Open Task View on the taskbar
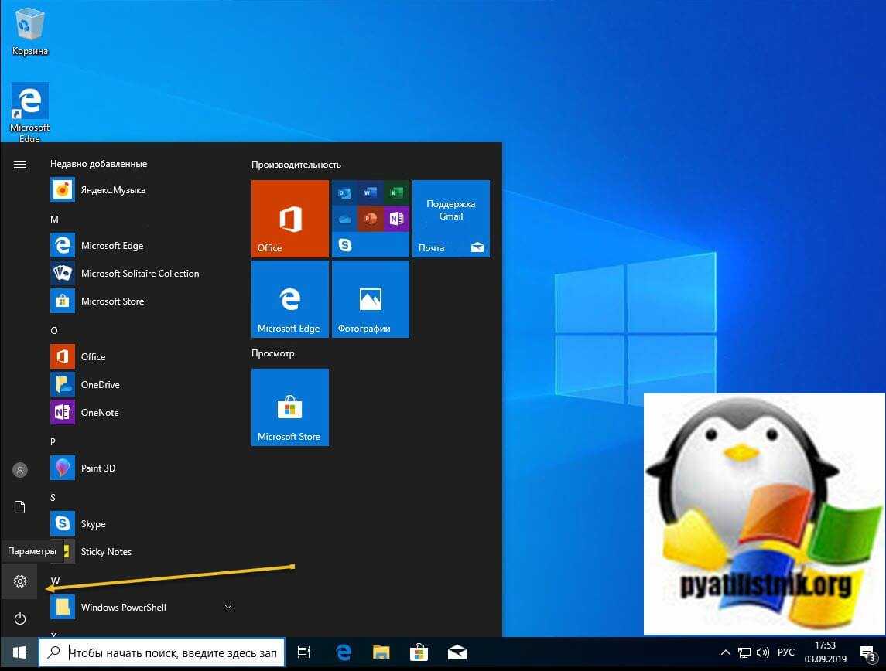The height and width of the screenshot is (671, 886). point(304,653)
